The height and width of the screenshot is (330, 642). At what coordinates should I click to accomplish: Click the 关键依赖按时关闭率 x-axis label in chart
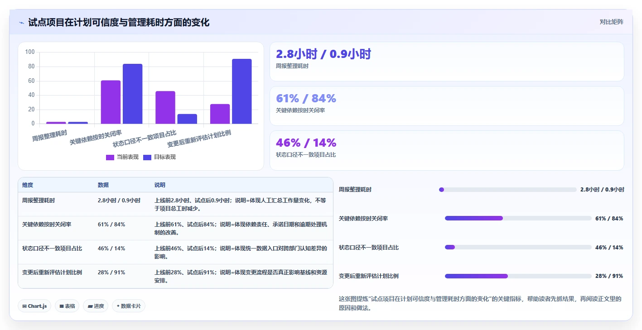[96, 138]
